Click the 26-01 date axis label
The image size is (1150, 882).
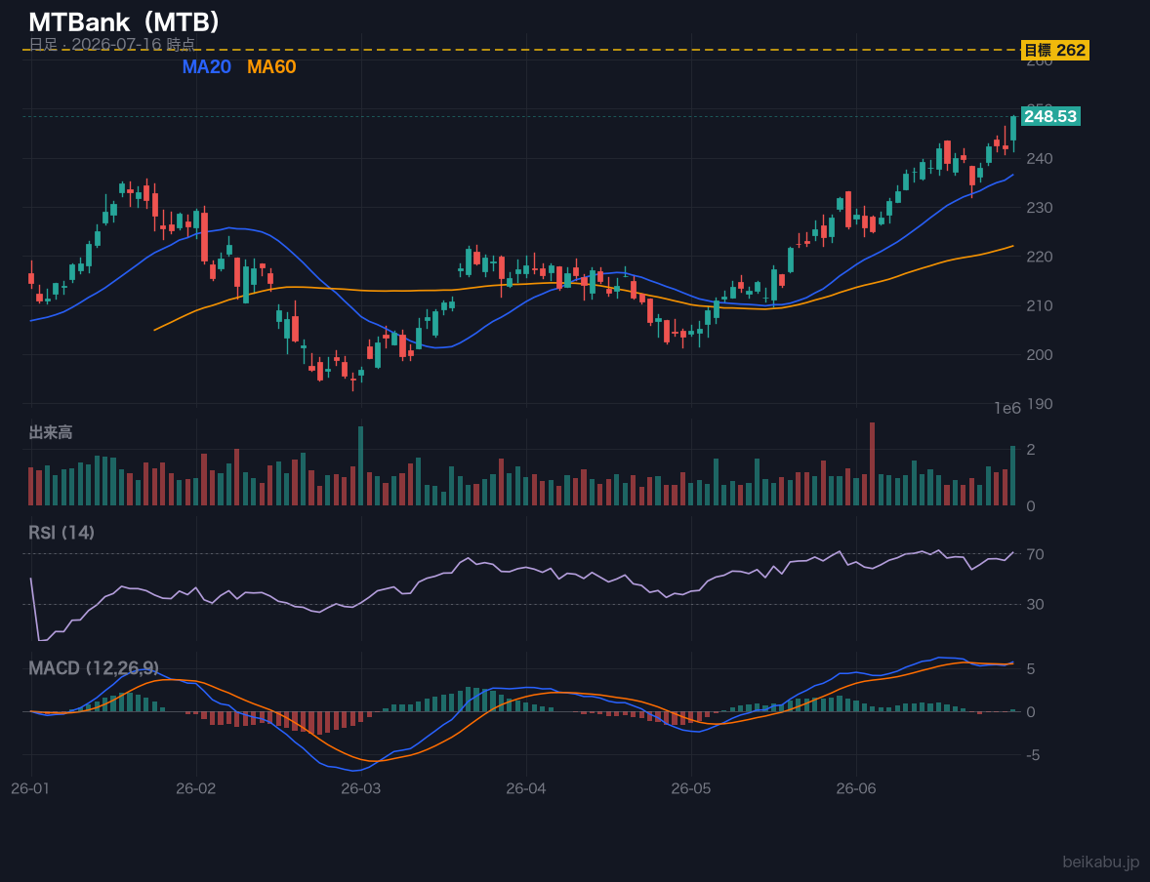tap(31, 789)
